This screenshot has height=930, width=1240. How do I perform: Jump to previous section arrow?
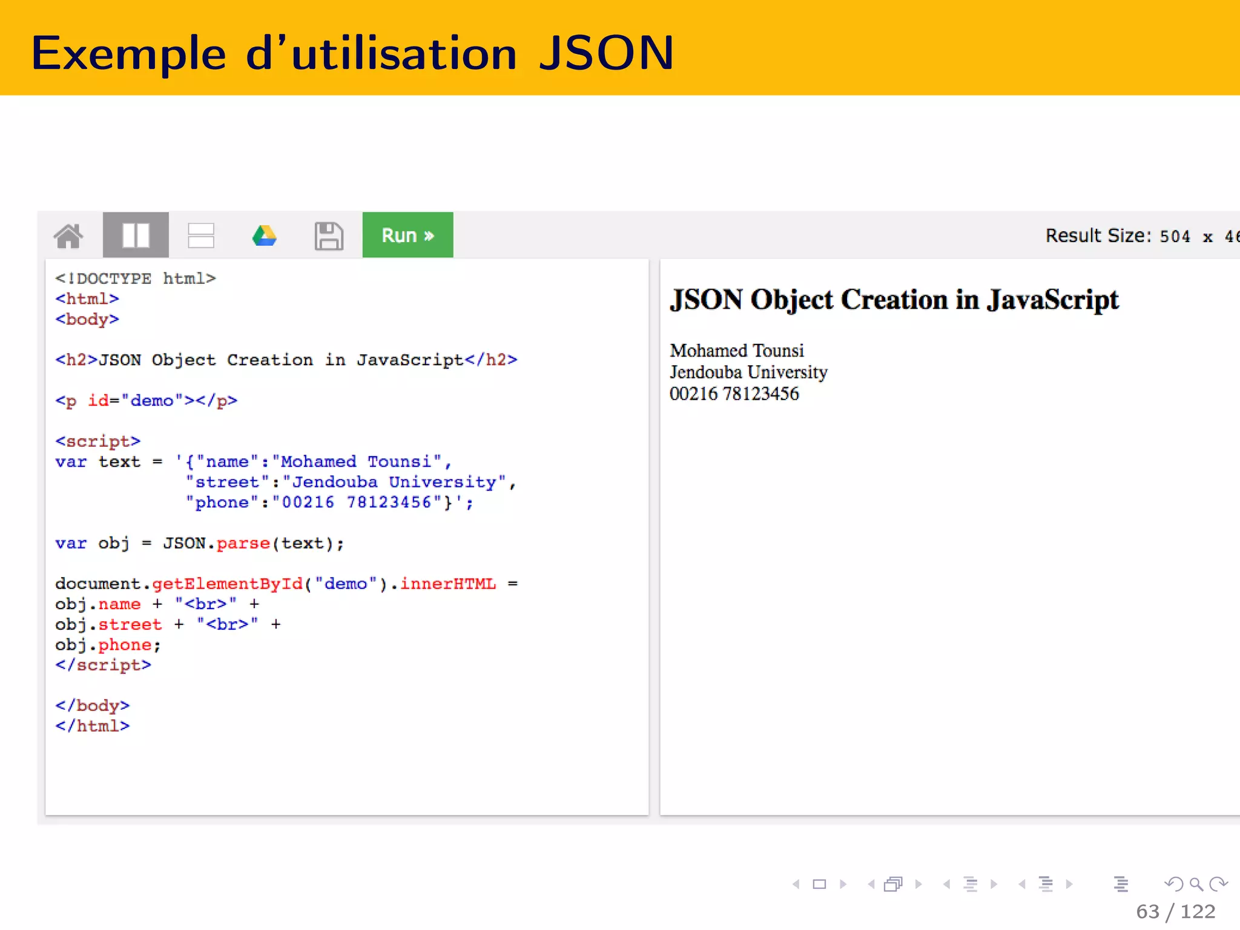pyautogui.click(x=1022, y=885)
